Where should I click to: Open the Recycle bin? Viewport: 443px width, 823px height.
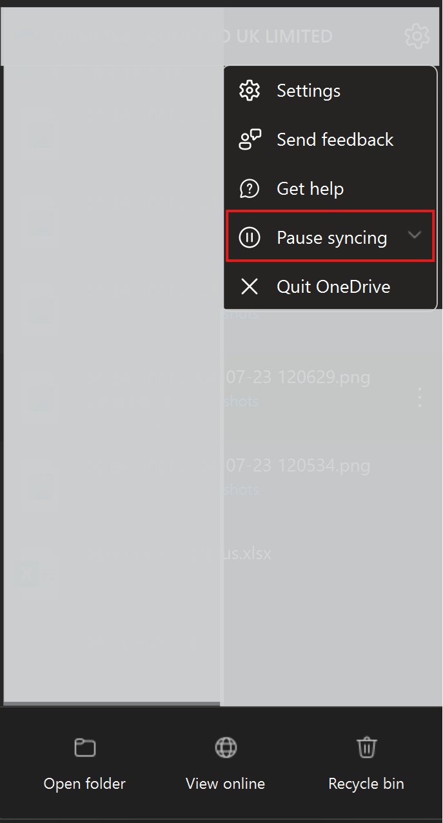click(366, 764)
